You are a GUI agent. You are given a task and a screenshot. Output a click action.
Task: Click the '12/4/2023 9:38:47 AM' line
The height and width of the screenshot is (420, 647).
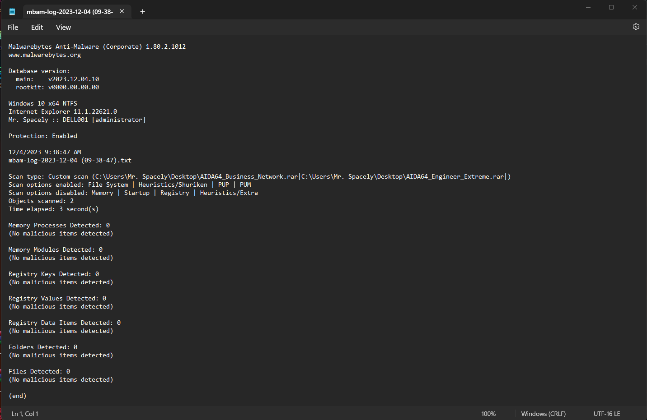click(x=45, y=152)
